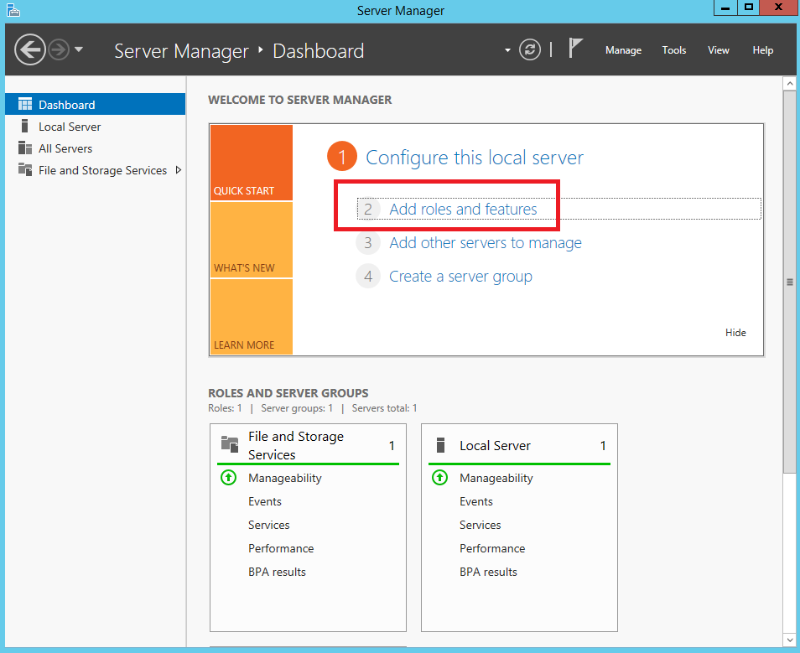Click green Manageability icon in File and Storage tile
Screen dimensions: 800x653
click(228, 478)
